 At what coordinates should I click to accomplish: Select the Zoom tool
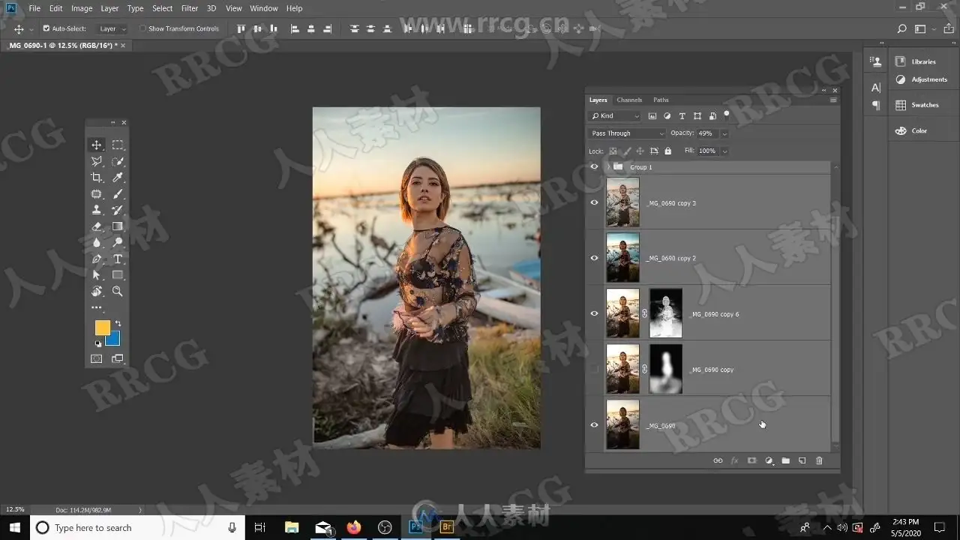(118, 292)
